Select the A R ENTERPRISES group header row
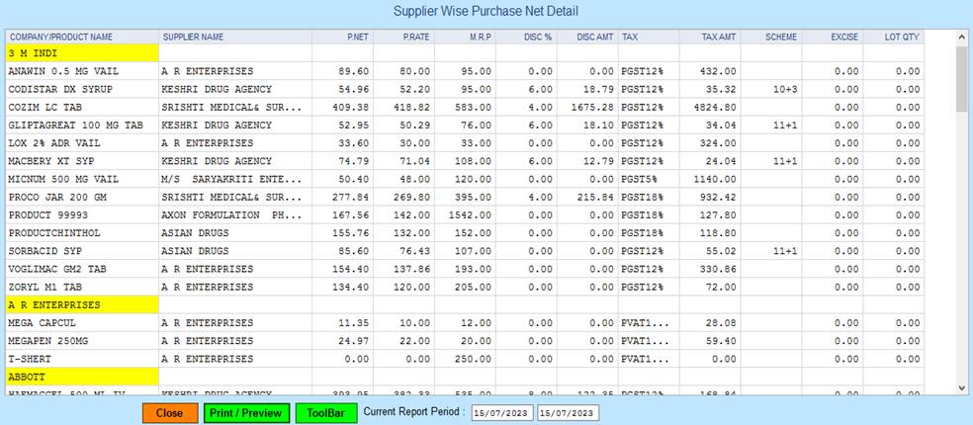973x425 pixels. pos(80,305)
